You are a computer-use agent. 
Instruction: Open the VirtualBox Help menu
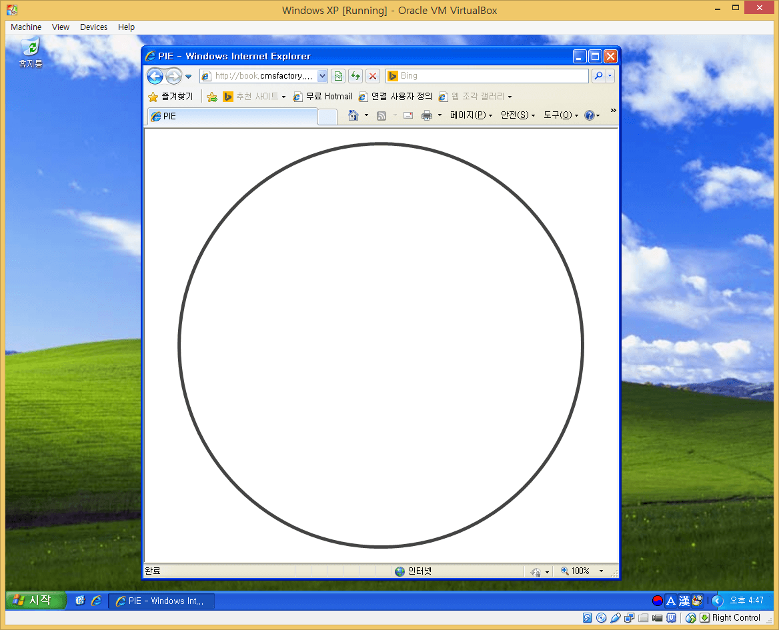click(x=126, y=27)
